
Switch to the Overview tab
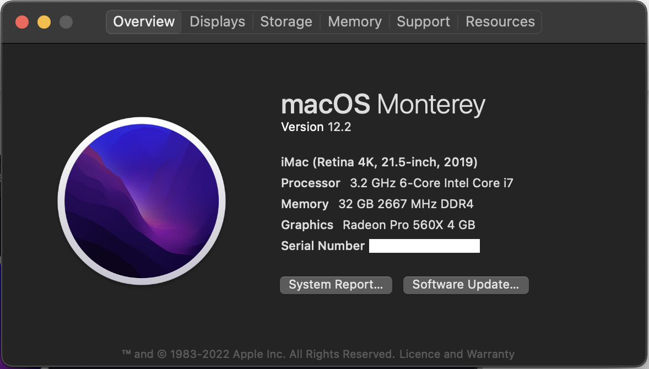pyautogui.click(x=144, y=22)
